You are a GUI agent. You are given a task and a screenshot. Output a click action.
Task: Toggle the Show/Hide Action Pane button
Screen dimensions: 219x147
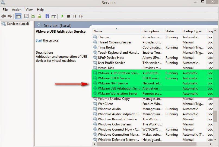coord(53,16)
